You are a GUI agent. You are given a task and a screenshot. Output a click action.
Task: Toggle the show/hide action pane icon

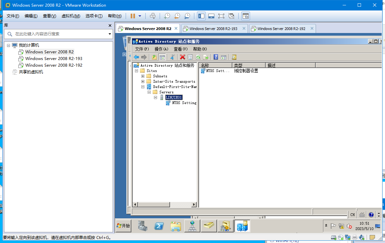pyautogui.click(x=224, y=57)
